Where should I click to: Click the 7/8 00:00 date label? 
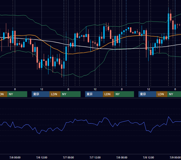click(122, 157)
